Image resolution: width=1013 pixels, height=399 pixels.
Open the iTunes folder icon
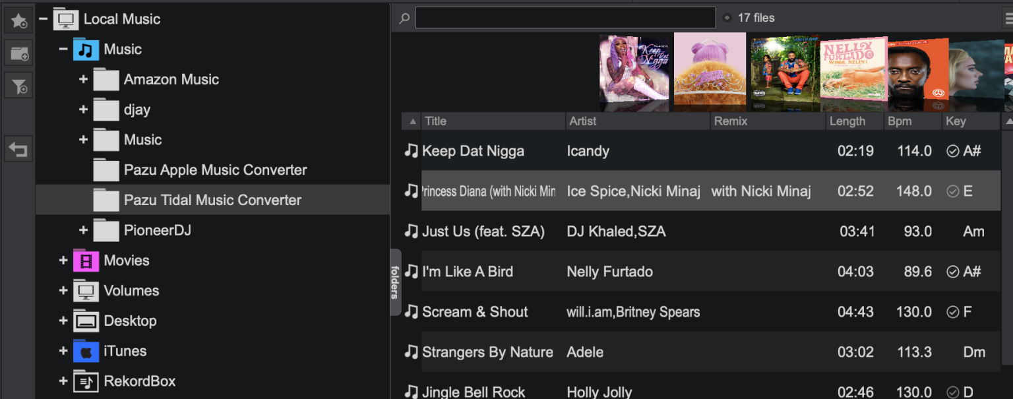point(86,351)
